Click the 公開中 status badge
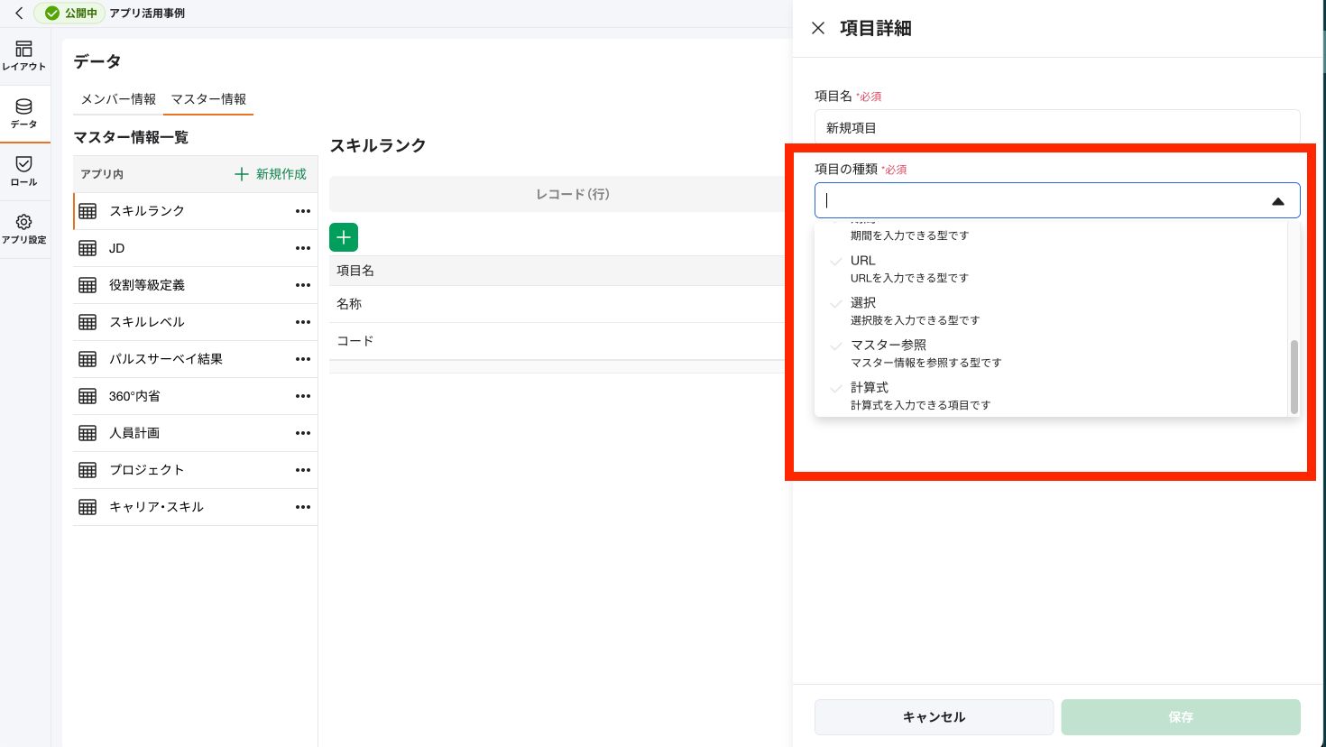1326x747 pixels. tap(69, 14)
